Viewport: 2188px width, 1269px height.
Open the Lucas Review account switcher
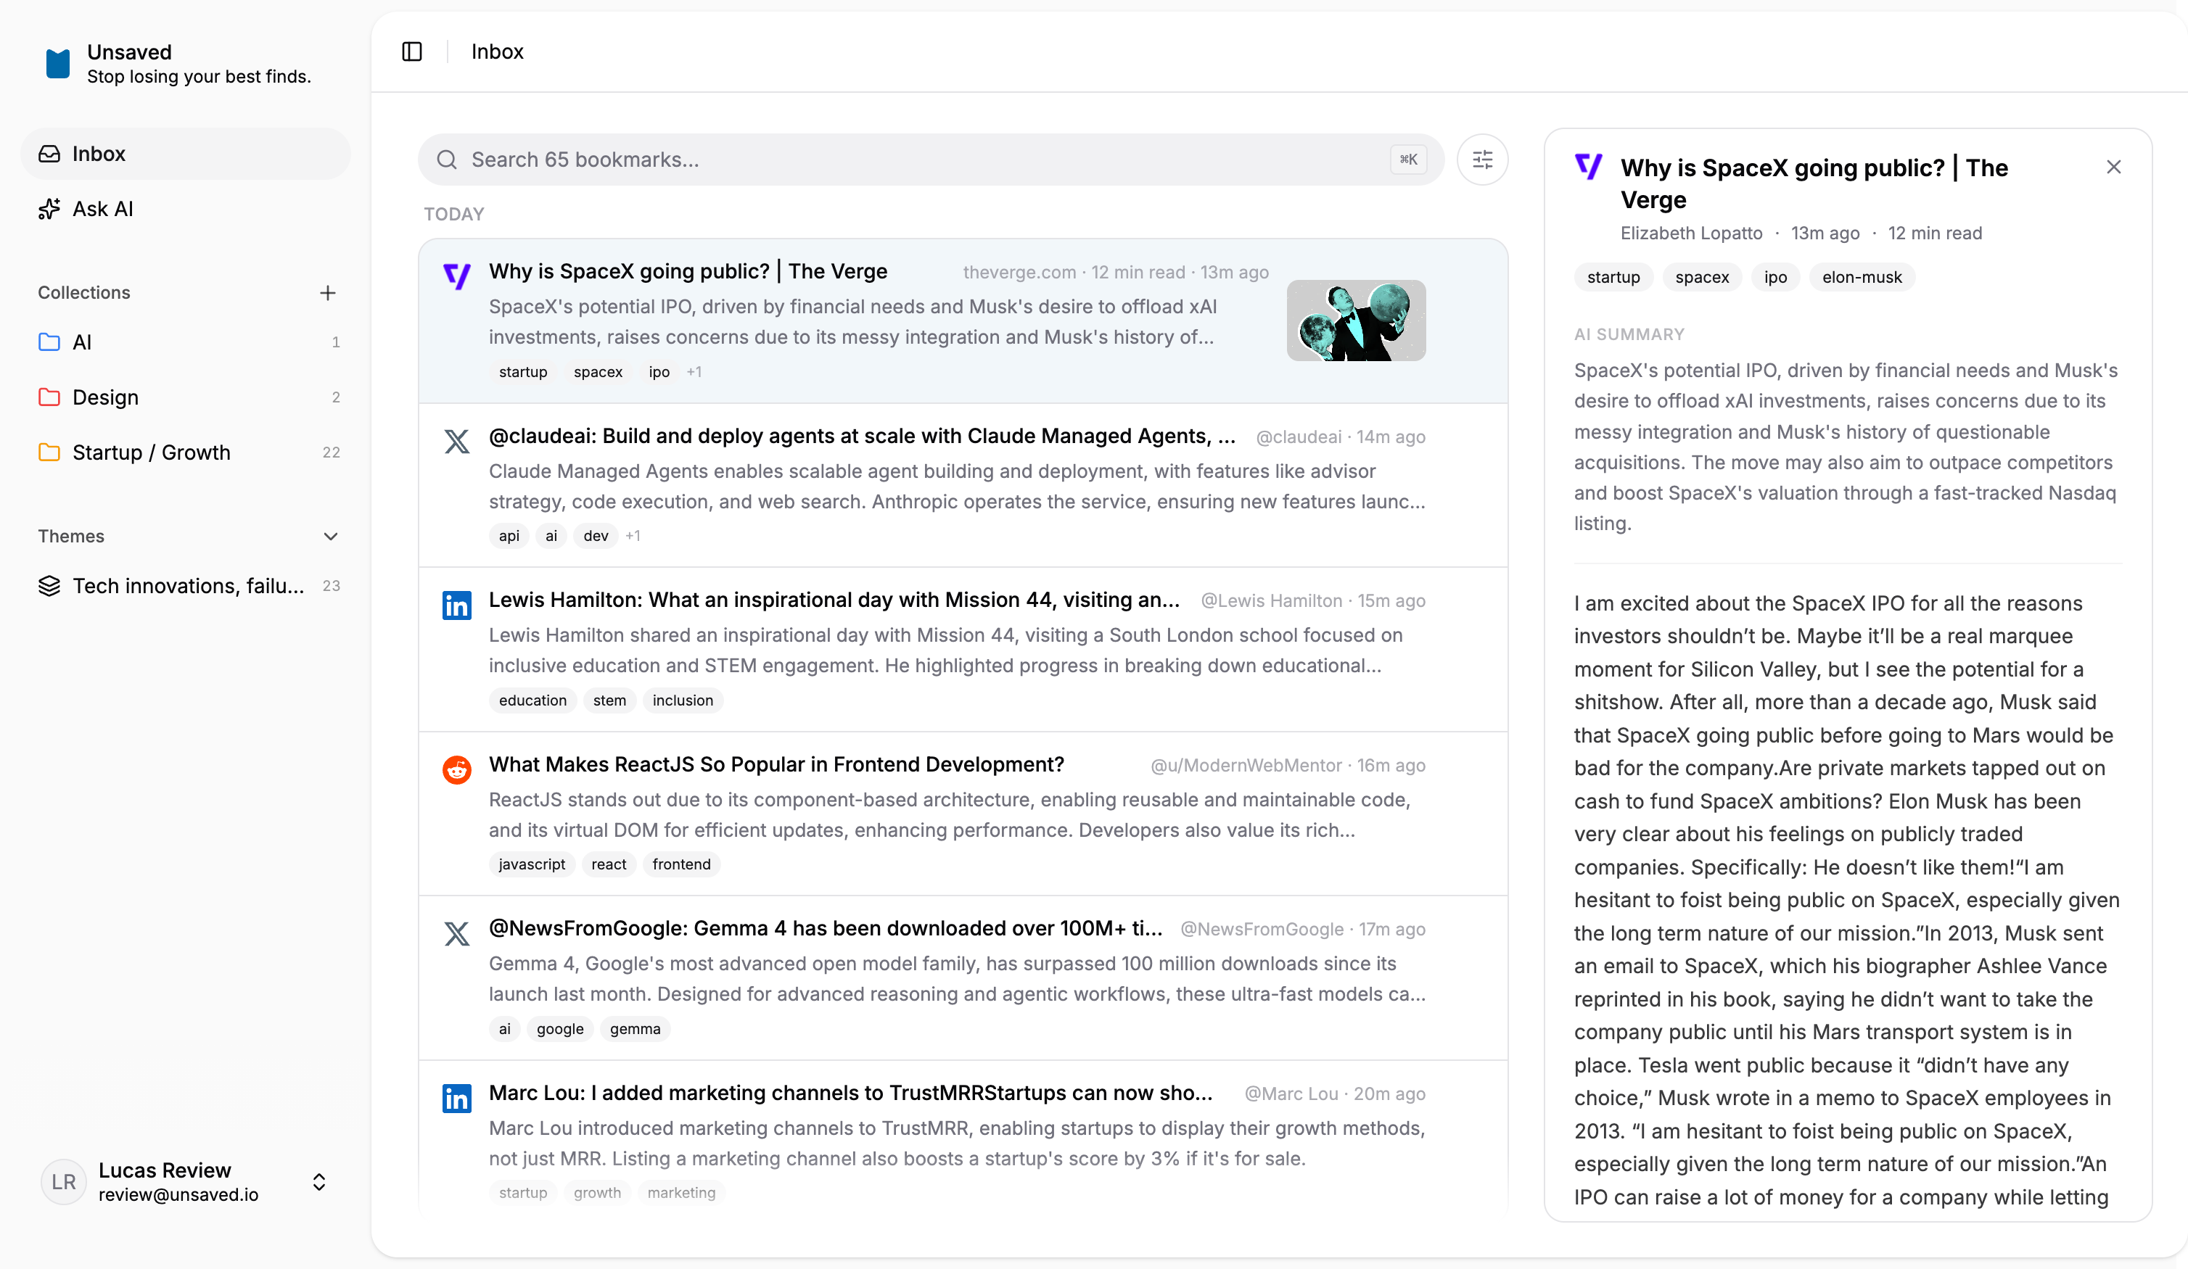click(x=186, y=1181)
